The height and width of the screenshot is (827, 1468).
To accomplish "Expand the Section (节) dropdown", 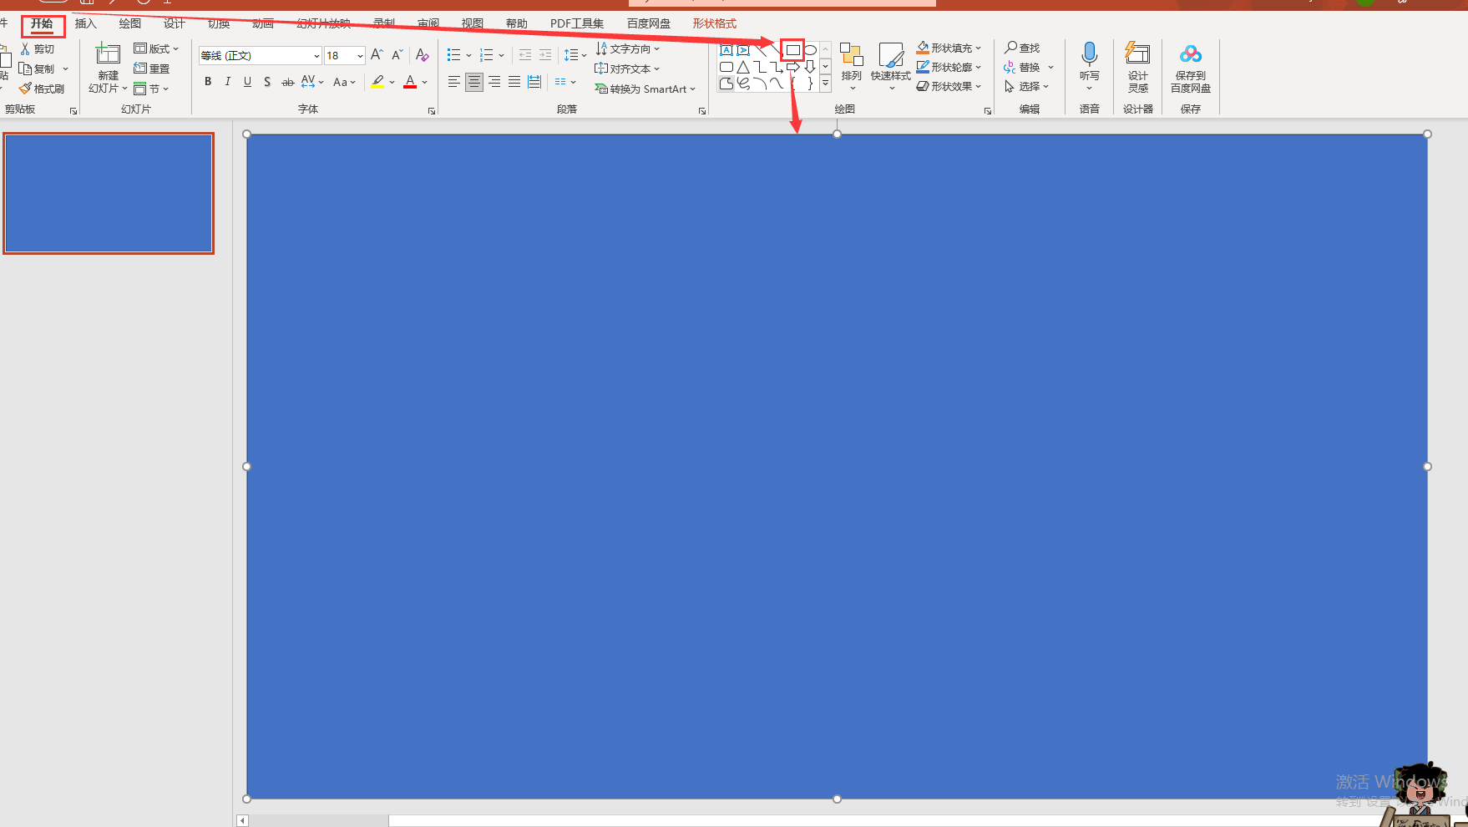I will coord(151,89).
